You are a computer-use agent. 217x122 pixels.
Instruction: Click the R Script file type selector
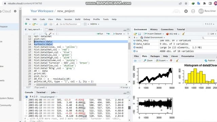tap(125, 87)
